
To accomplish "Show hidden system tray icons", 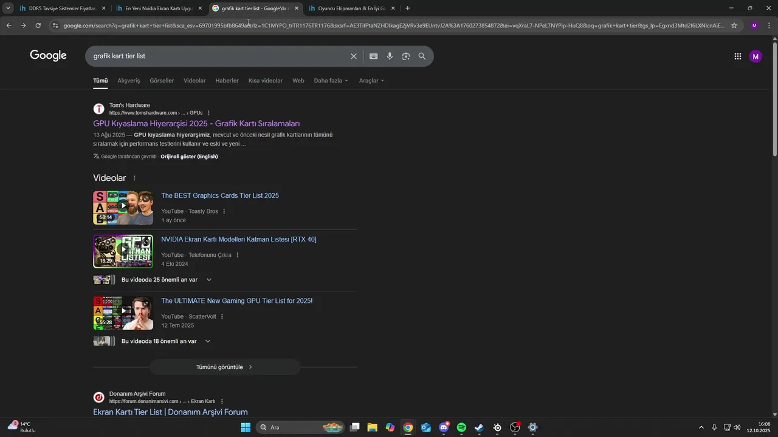I will (701, 427).
